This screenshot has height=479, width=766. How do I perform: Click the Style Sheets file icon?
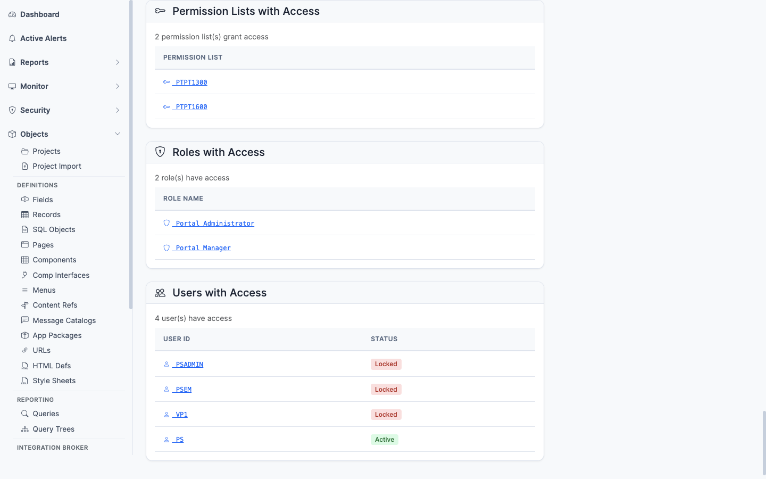tap(25, 381)
